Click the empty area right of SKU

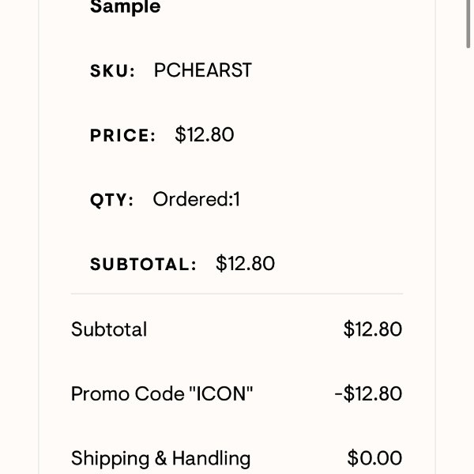341,70
